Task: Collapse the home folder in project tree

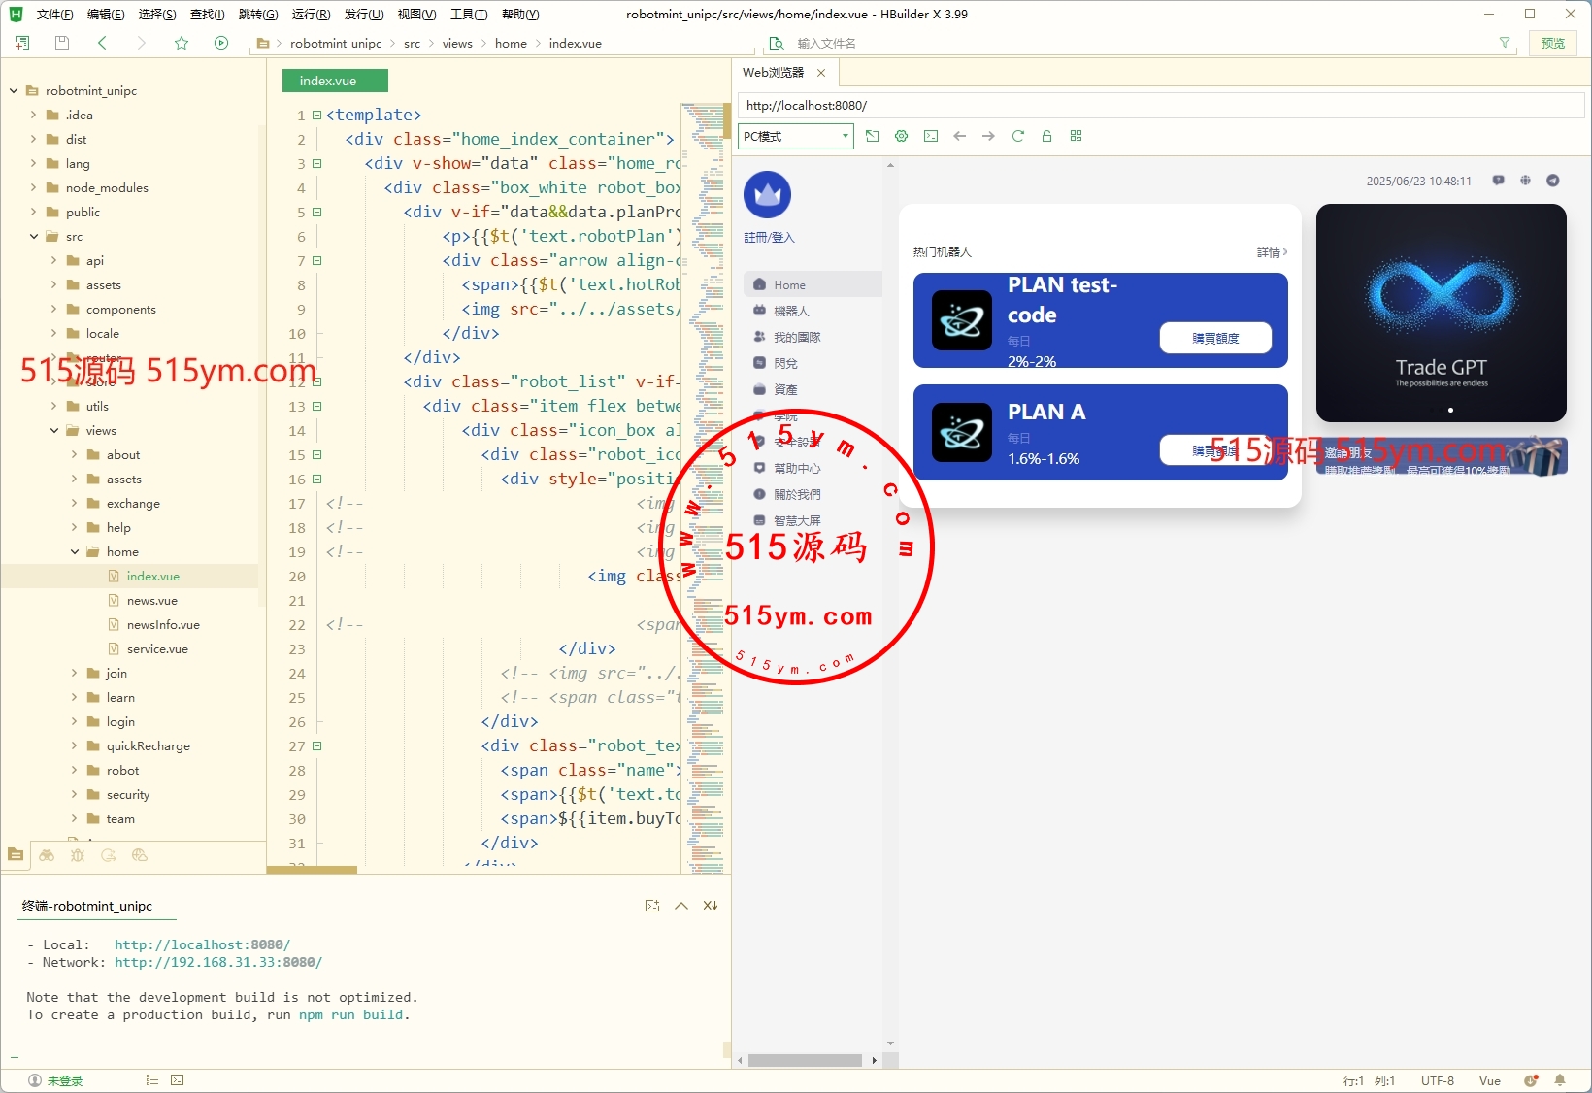Action: pyautogui.click(x=75, y=551)
